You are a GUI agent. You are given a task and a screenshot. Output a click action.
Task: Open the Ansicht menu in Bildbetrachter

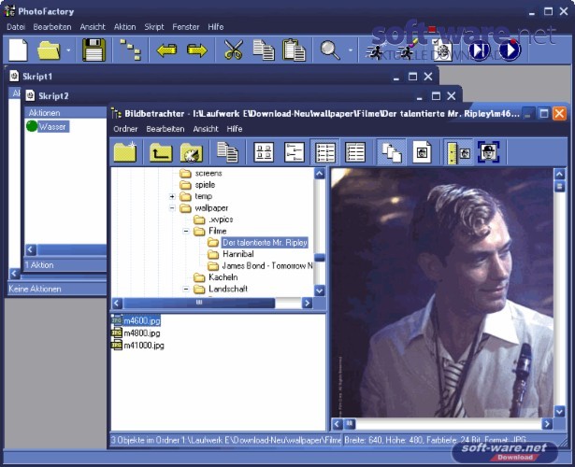(x=206, y=129)
